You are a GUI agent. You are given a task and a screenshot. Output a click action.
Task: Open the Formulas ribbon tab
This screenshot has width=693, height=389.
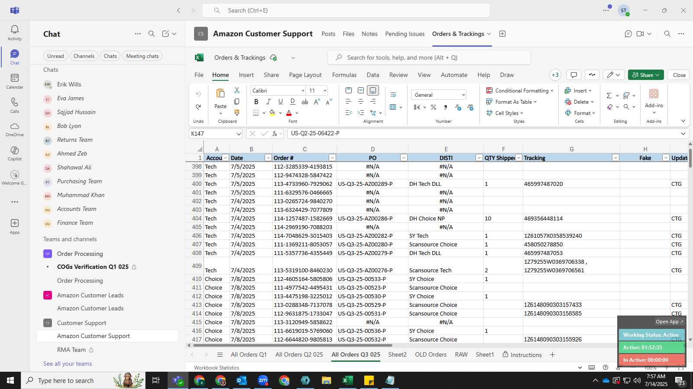click(344, 75)
